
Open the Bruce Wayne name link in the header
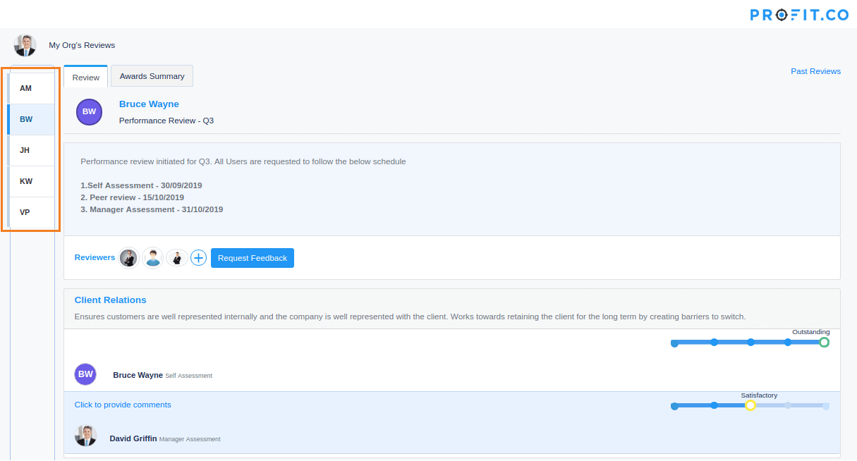pyautogui.click(x=149, y=104)
